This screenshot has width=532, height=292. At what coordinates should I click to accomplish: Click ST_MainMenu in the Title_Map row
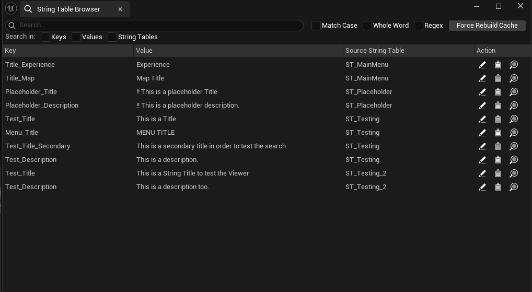367,78
